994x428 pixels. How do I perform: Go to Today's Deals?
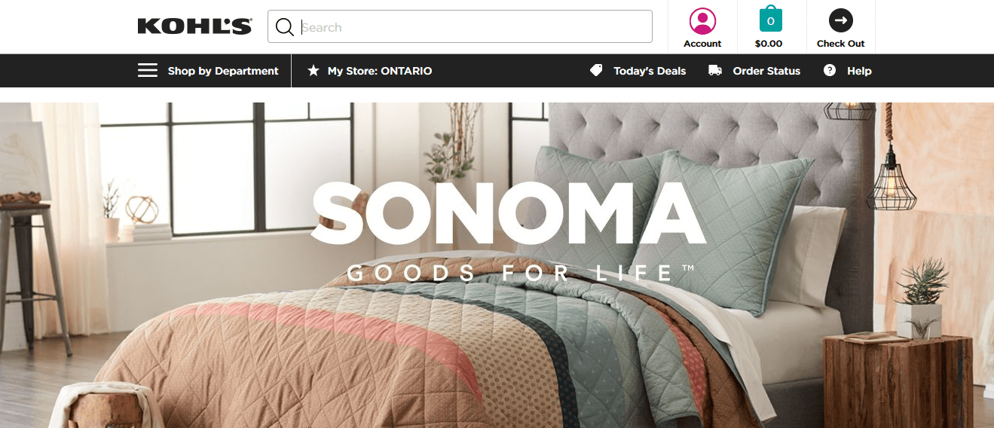650,71
